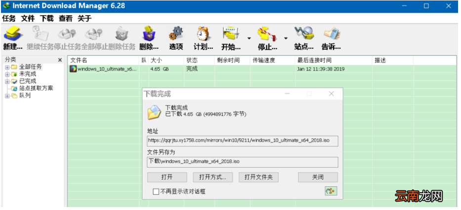This screenshot has height=210, width=461.
Task: Sort by the 大小 column header
Action: 166,61
